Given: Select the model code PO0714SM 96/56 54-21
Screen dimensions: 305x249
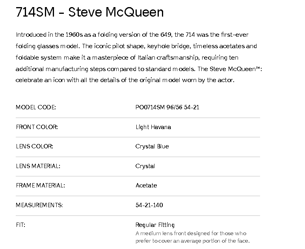Looking at the screenshot, I should pyautogui.click(x=167, y=107).
